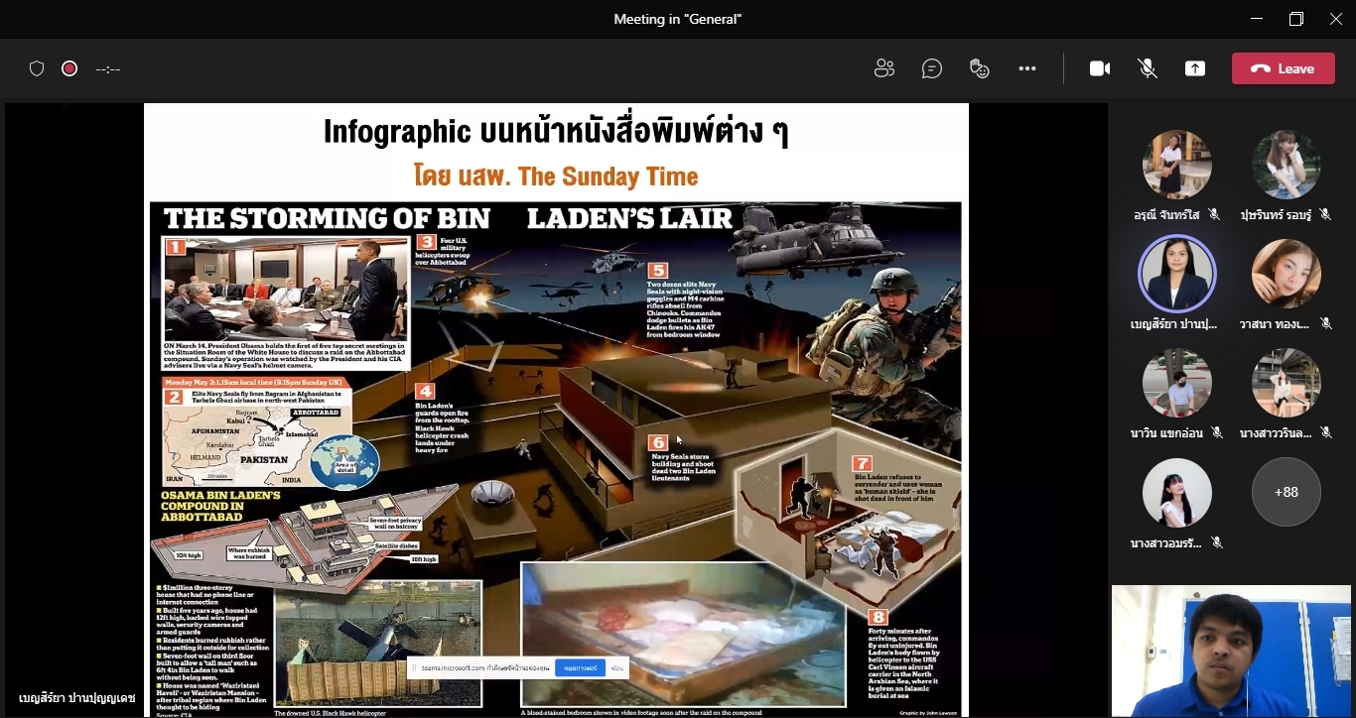Click the shared infographic slide content
The width and height of the screenshot is (1356, 718).
[556, 410]
